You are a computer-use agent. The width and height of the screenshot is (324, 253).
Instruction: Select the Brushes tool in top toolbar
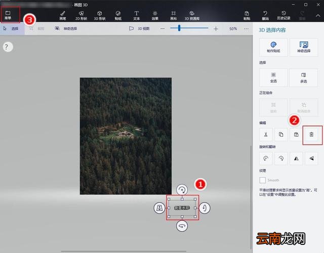63,16
